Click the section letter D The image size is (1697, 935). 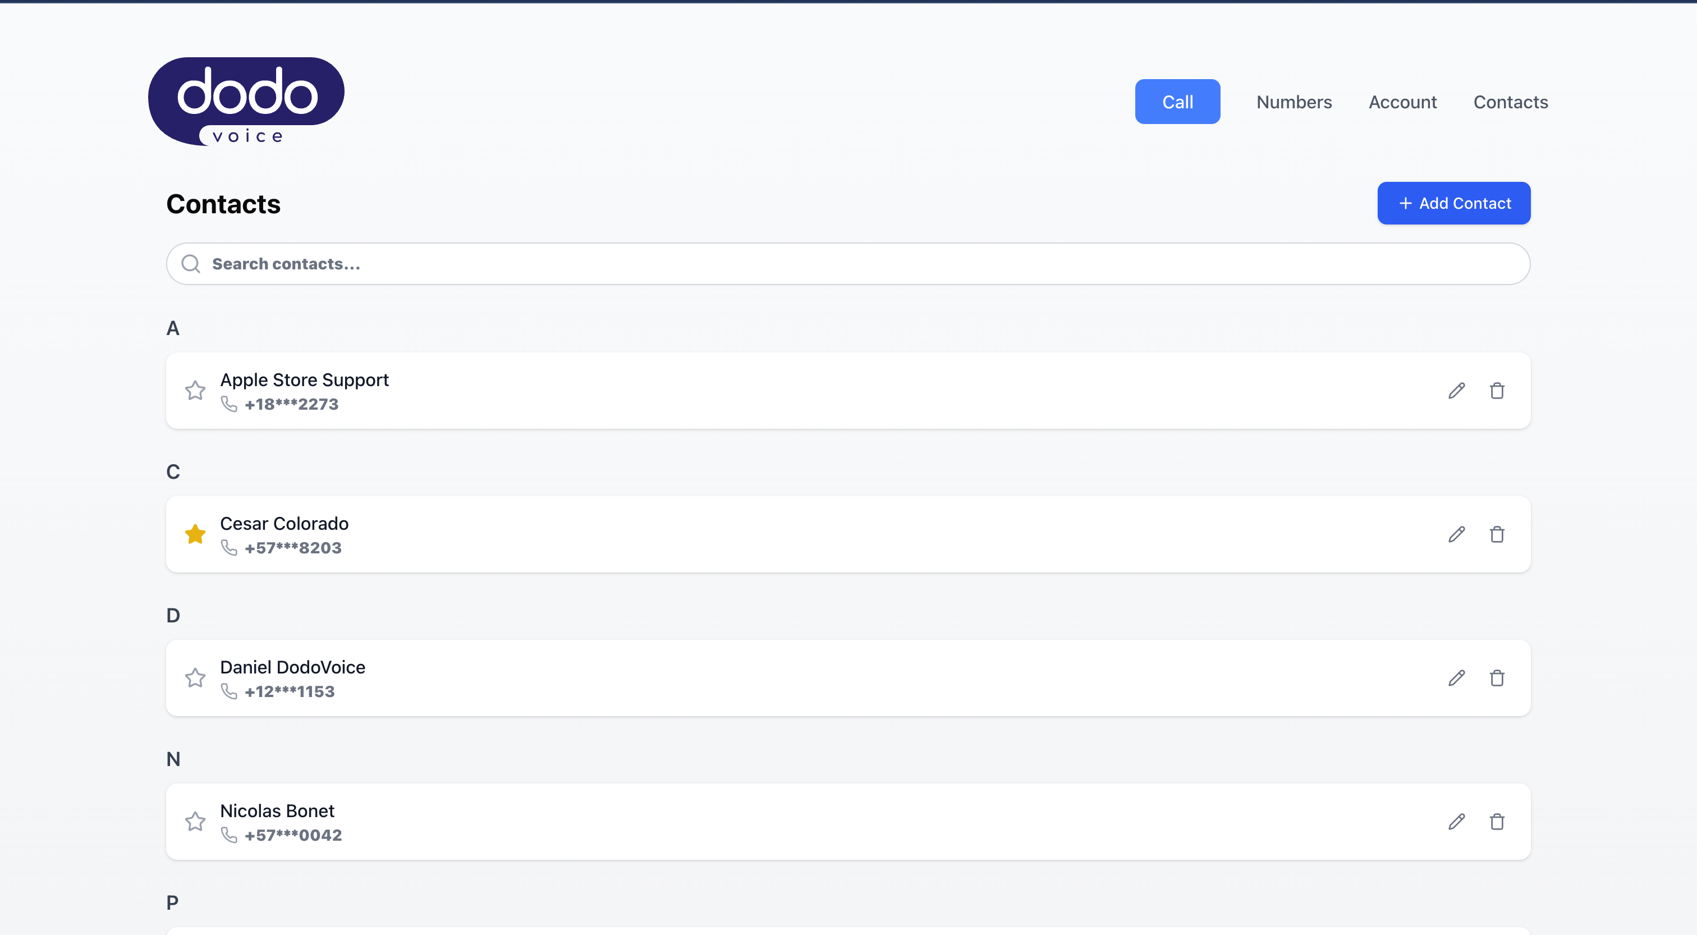pos(173,616)
